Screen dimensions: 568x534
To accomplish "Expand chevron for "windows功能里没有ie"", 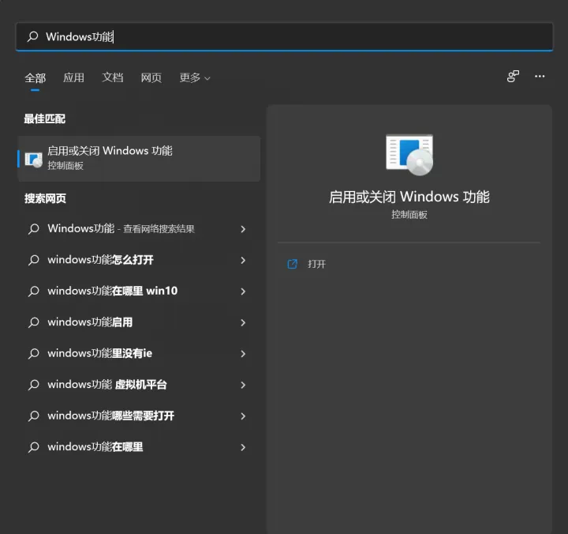I will point(243,354).
